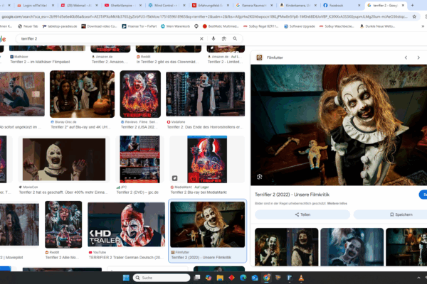Open 'SoBuy Waschbecke...' bookmark
The width and height of the screenshot is (427, 284).
tap(337, 26)
